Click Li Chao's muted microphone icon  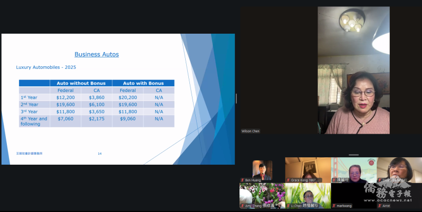click(x=288, y=205)
